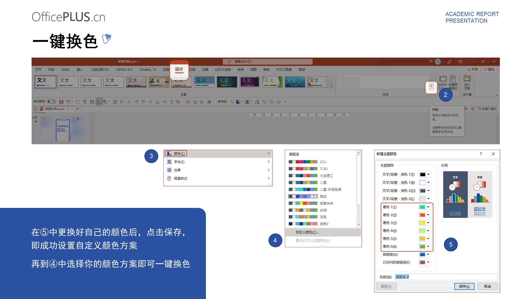The height and width of the screenshot is (299, 532).
Task: Toggle the 自动保存 autosave switch
Action: click(52, 102)
